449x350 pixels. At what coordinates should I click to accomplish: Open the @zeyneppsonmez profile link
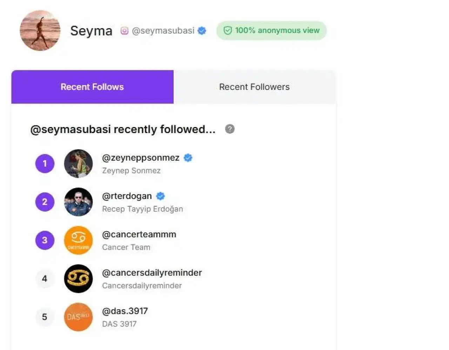pos(141,158)
